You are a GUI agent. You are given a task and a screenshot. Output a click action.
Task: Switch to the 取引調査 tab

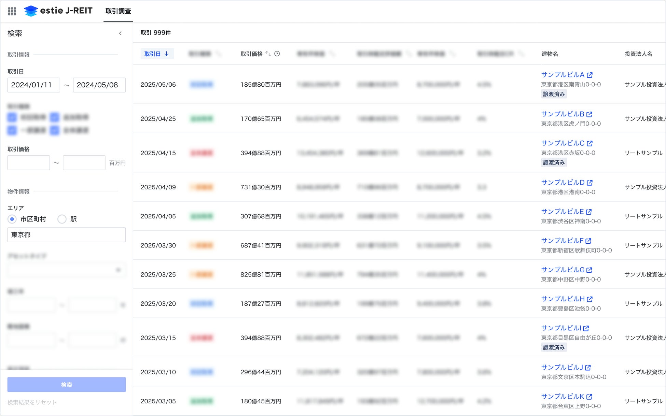point(118,11)
